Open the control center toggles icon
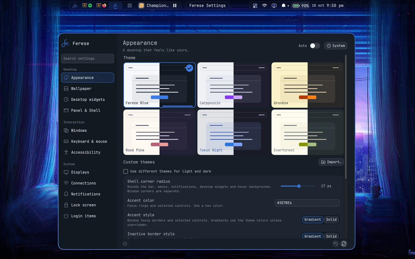Viewport: 415px width, 259px height. [255, 5]
